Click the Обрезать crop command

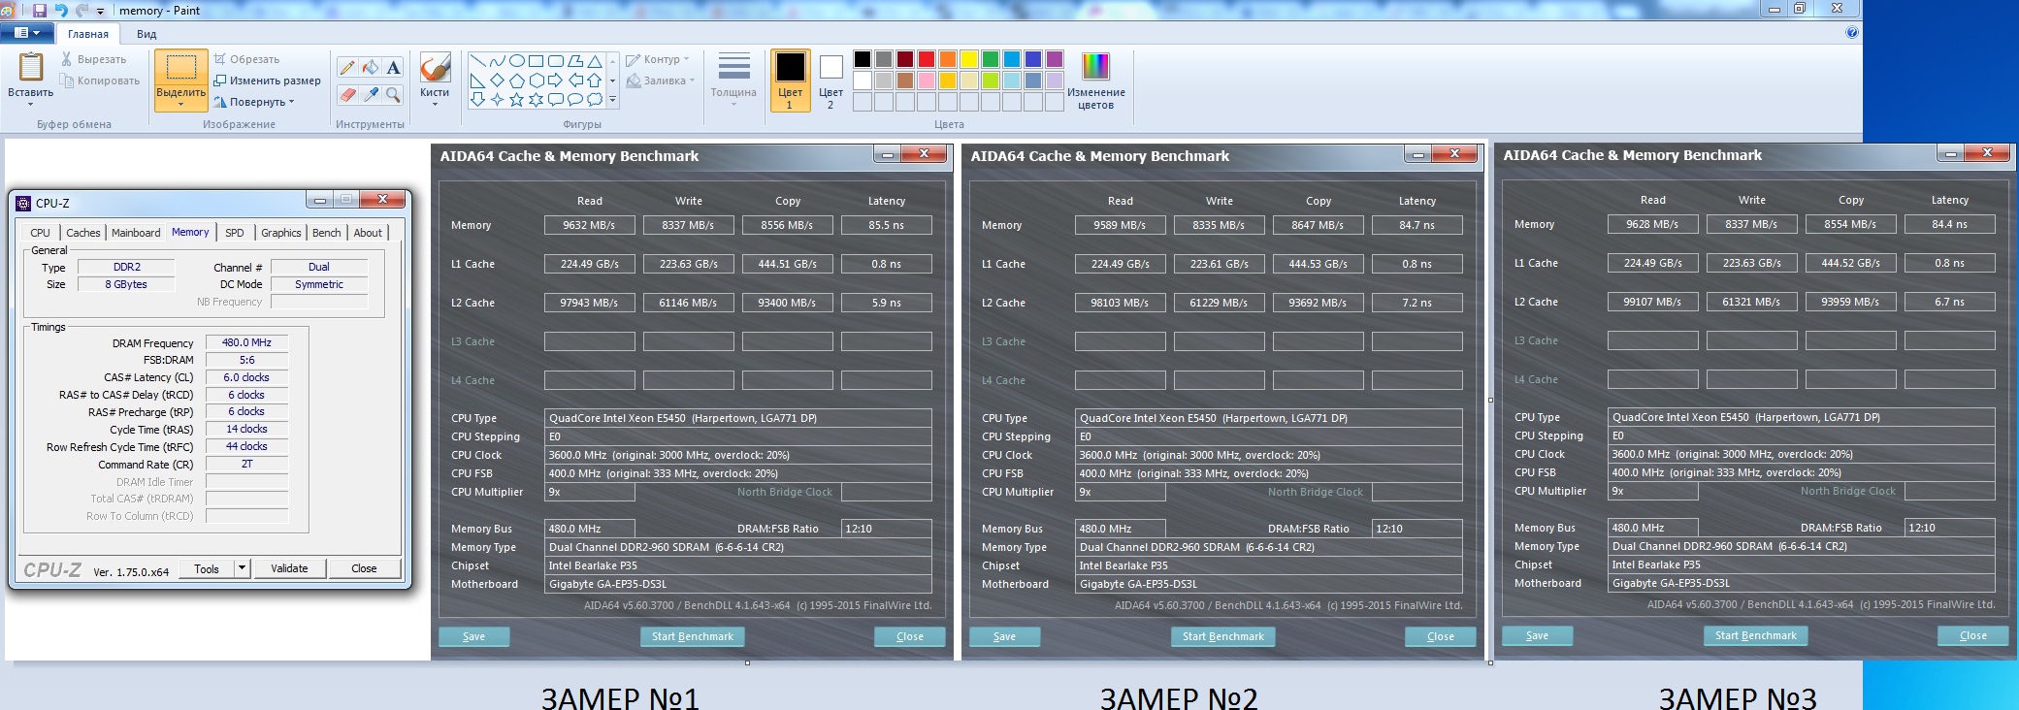click(x=246, y=59)
